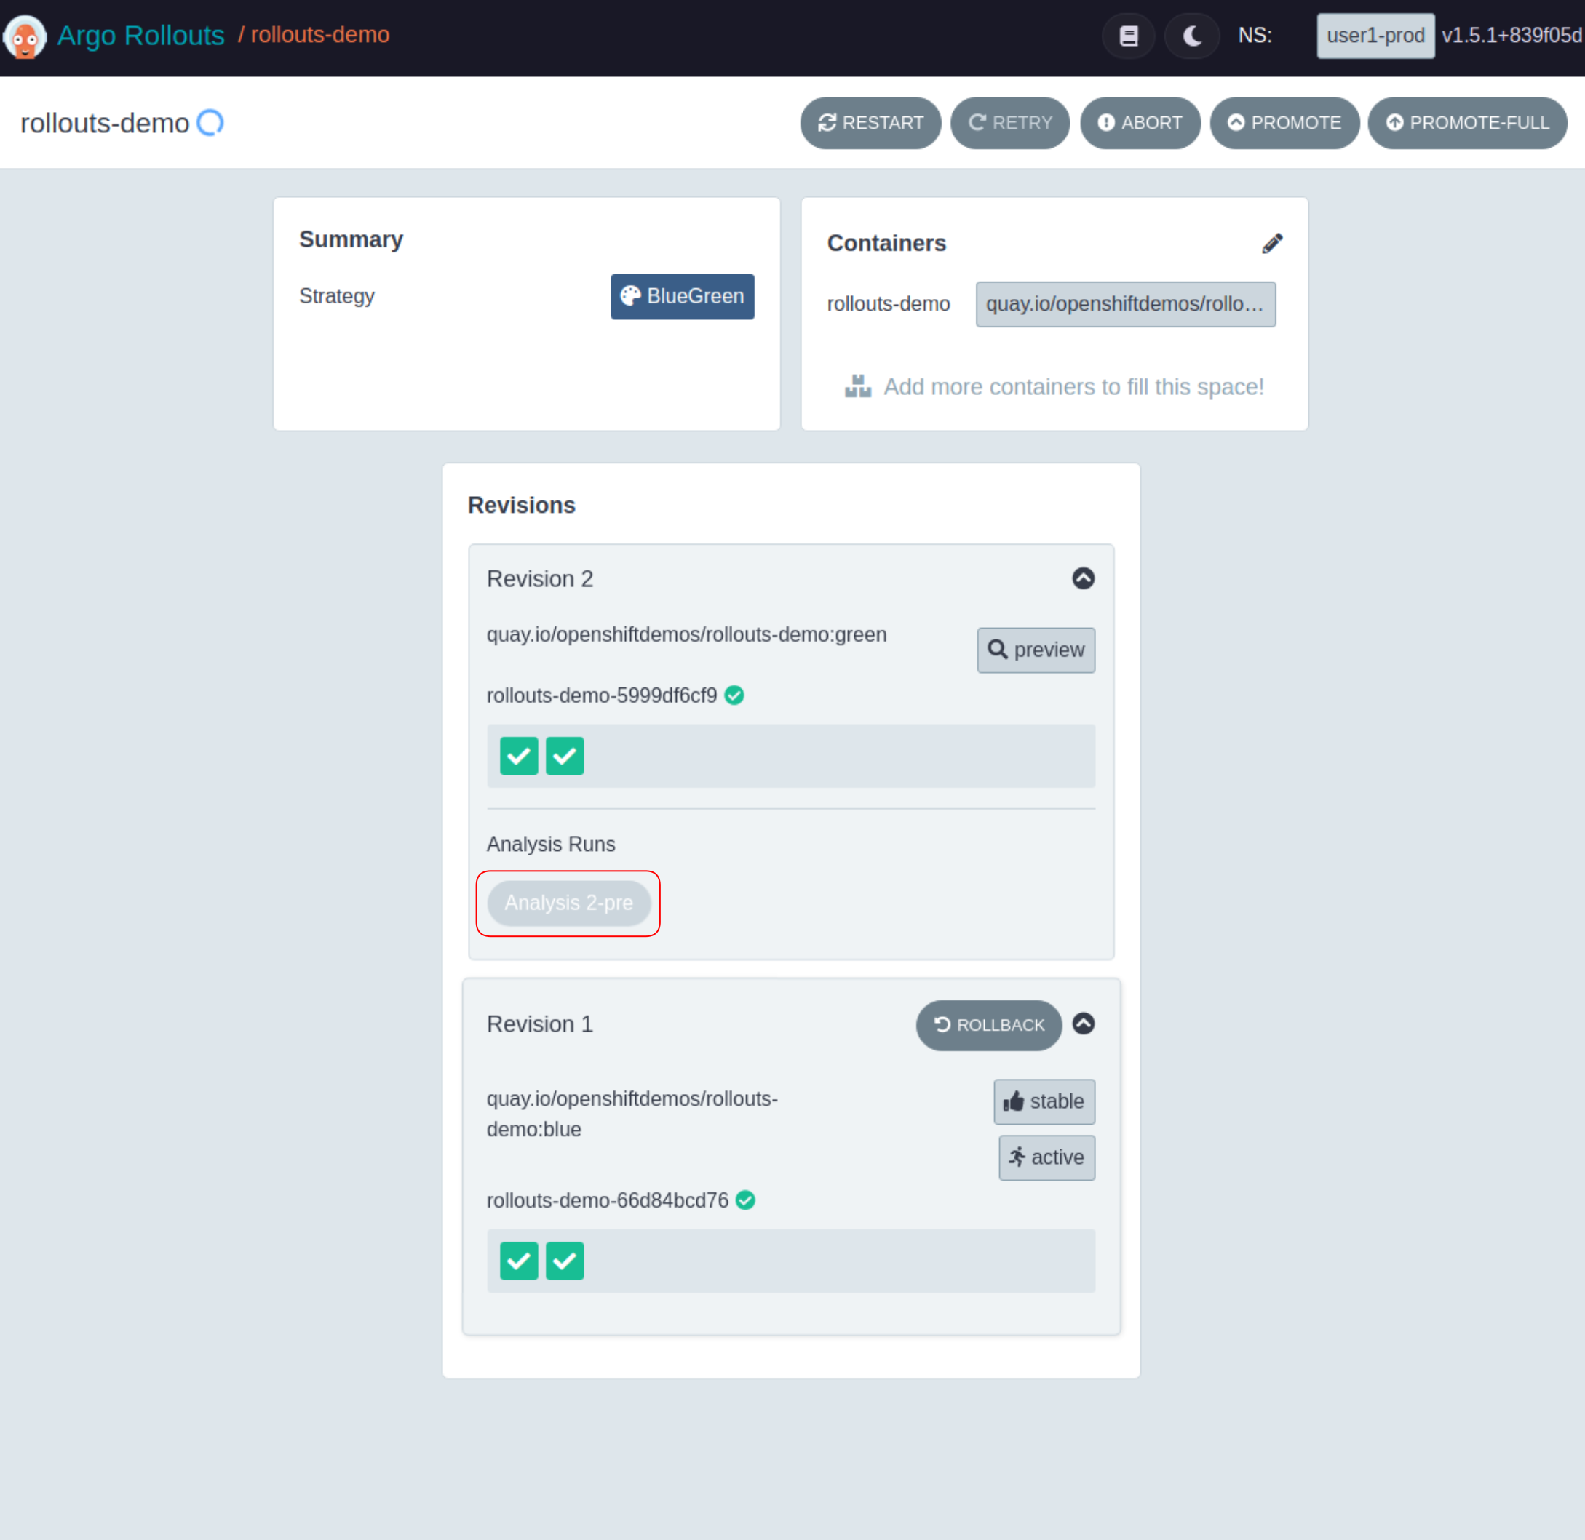Edit the user1-prod namespace field
The width and height of the screenshot is (1585, 1540).
coord(1375,36)
